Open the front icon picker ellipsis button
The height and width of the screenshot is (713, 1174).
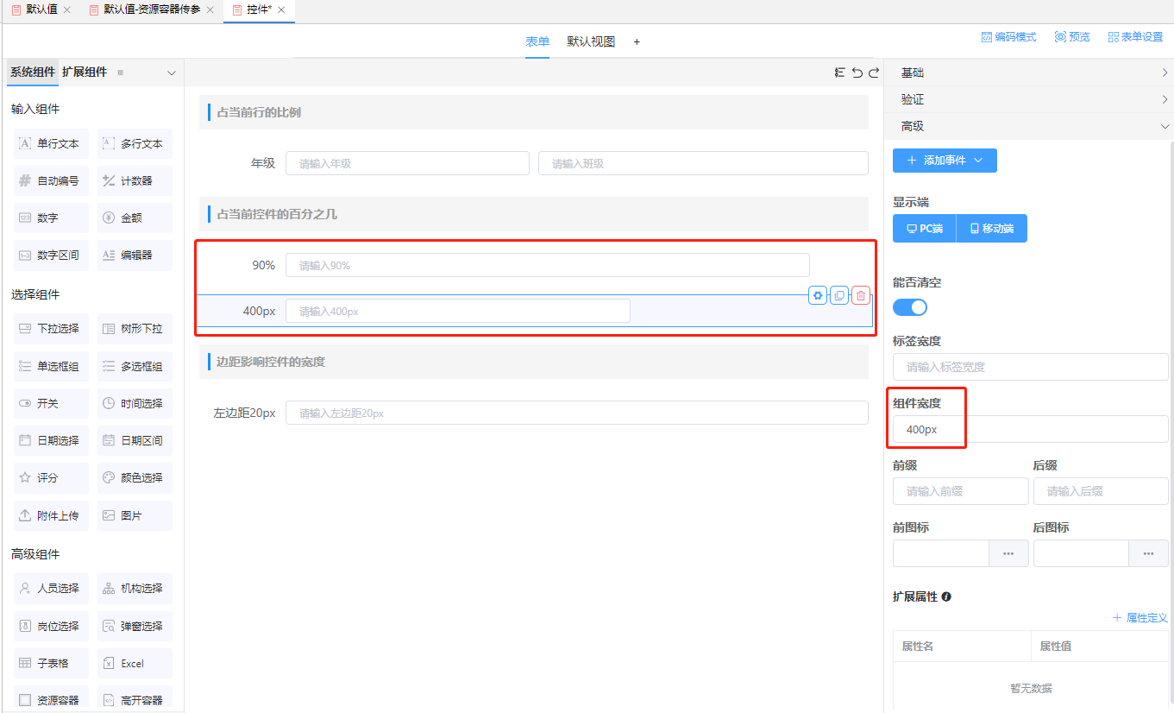point(1008,553)
